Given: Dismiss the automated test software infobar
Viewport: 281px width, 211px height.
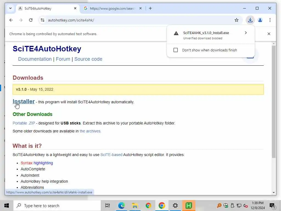Looking at the screenshot, I should coord(269,34).
